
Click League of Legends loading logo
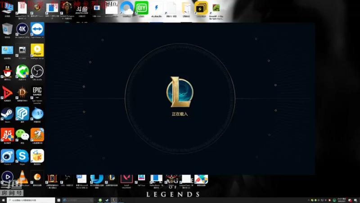click(x=180, y=92)
